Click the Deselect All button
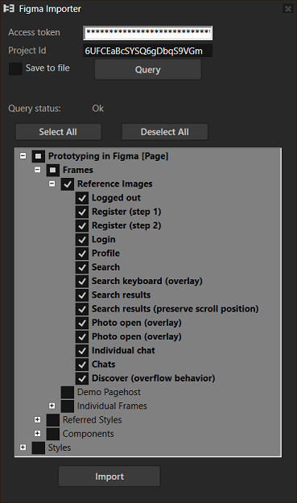The width and height of the screenshot is (297, 503). 165,132
